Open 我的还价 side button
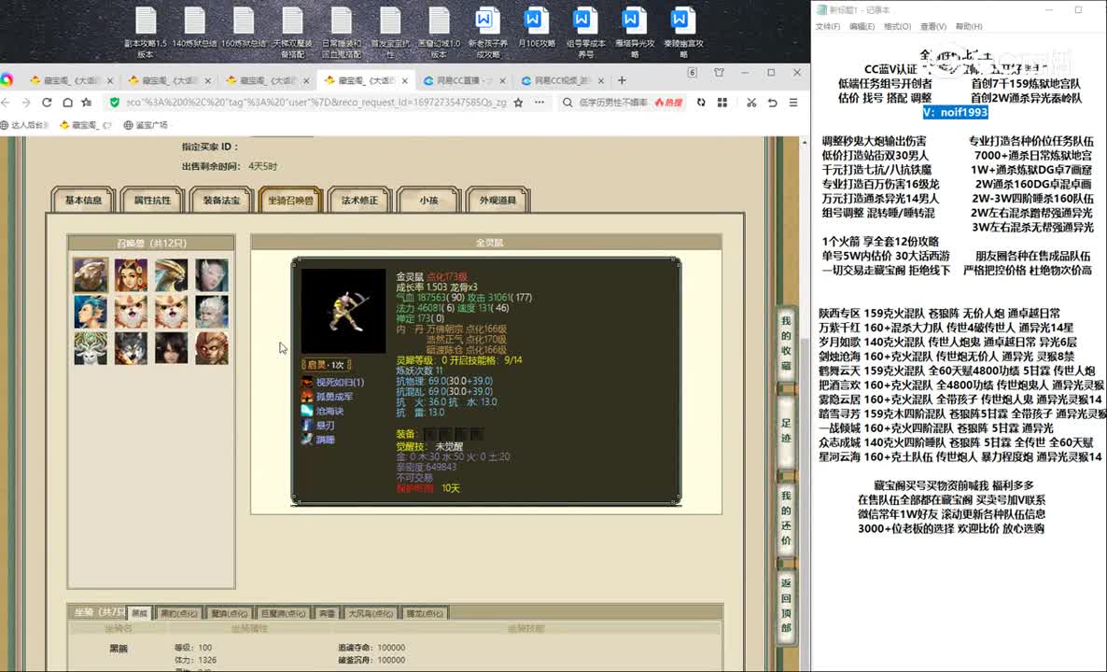Image resolution: width=1107 pixels, height=672 pixels. (786, 518)
